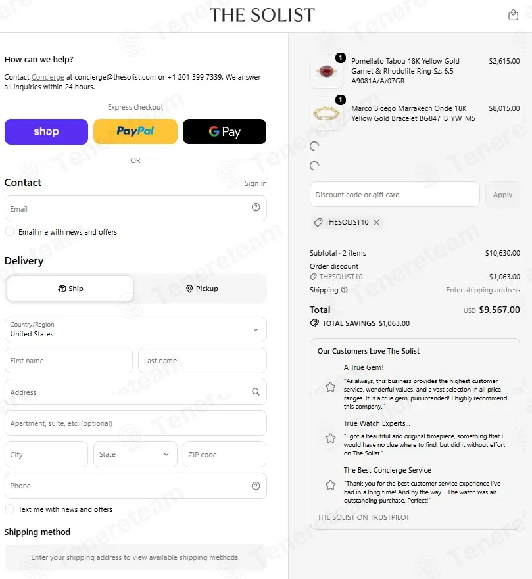Image resolution: width=532 pixels, height=579 pixels.
Task: Tick Text me with news and offers
Action: tap(10, 509)
